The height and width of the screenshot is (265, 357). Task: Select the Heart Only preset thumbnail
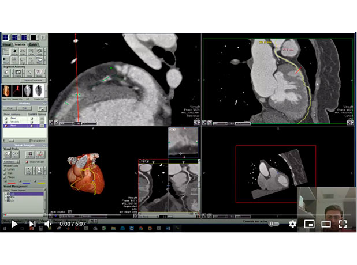7,91
